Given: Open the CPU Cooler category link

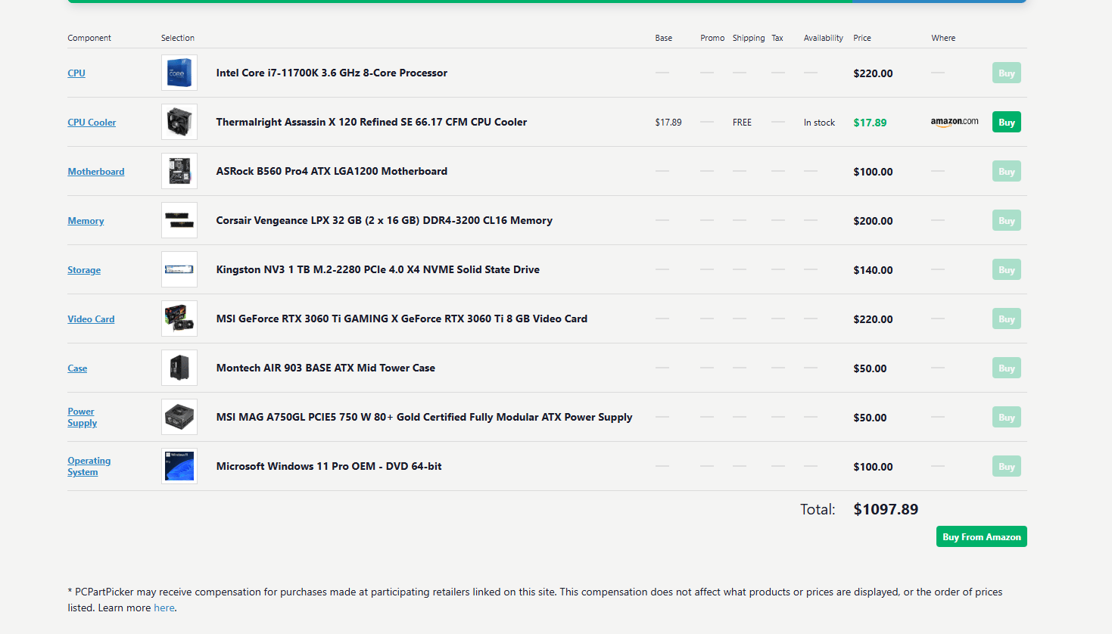Looking at the screenshot, I should coord(92,123).
